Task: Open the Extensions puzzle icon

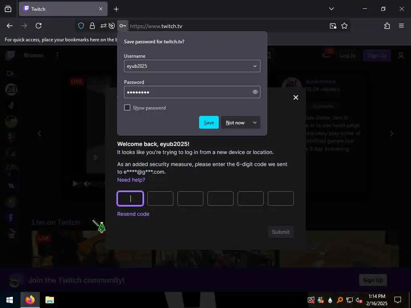Action: pos(387,26)
